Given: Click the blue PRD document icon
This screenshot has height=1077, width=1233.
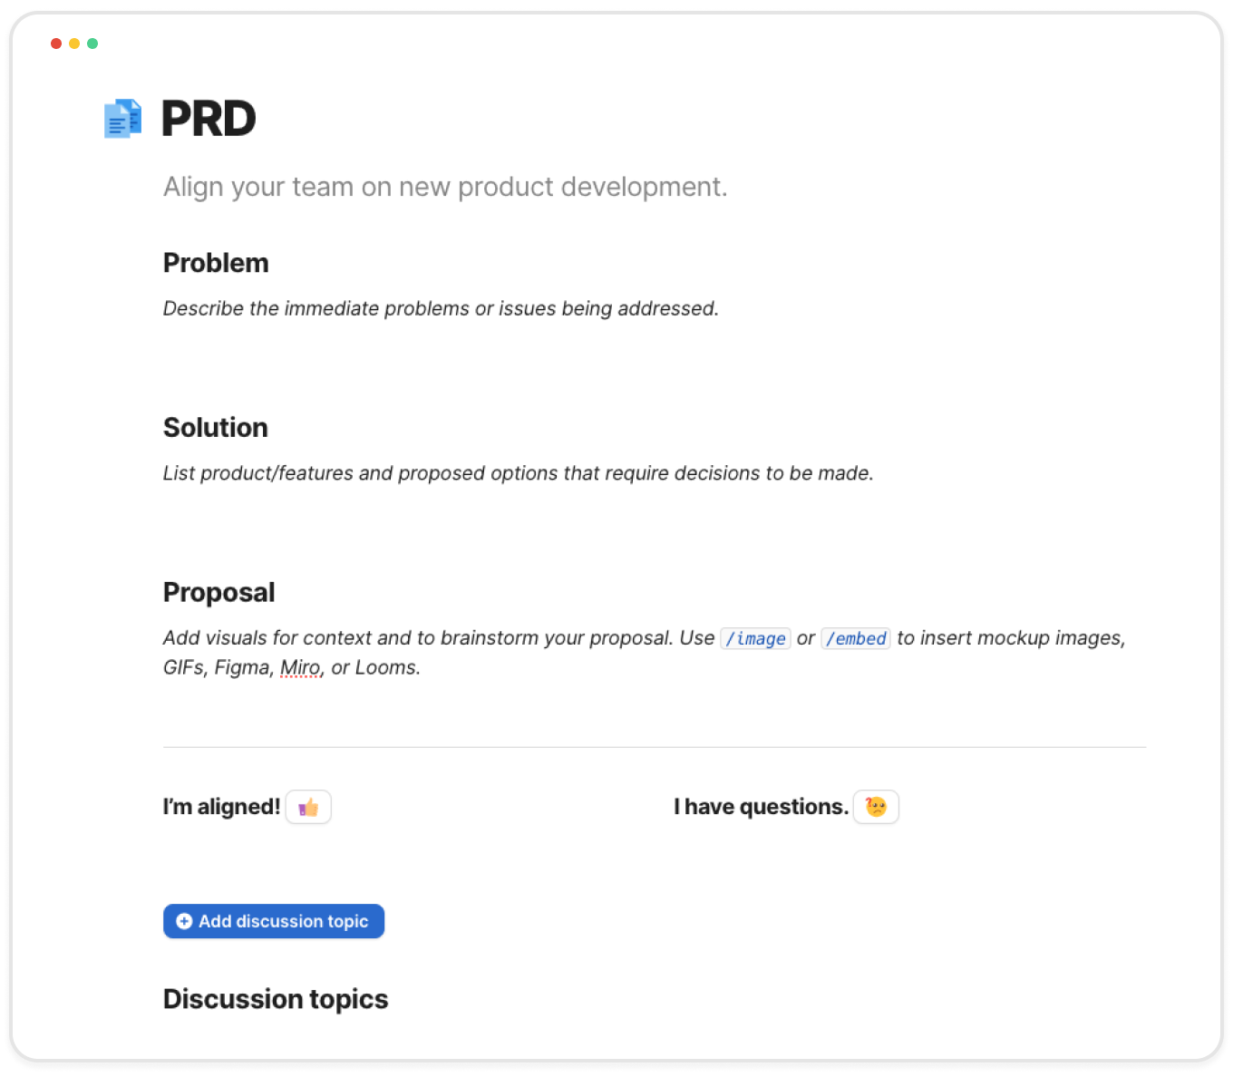Looking at the screenshot, I should click(123, 119).
